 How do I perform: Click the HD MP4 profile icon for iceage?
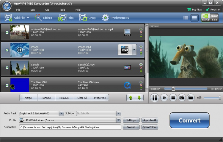(125, 50)
